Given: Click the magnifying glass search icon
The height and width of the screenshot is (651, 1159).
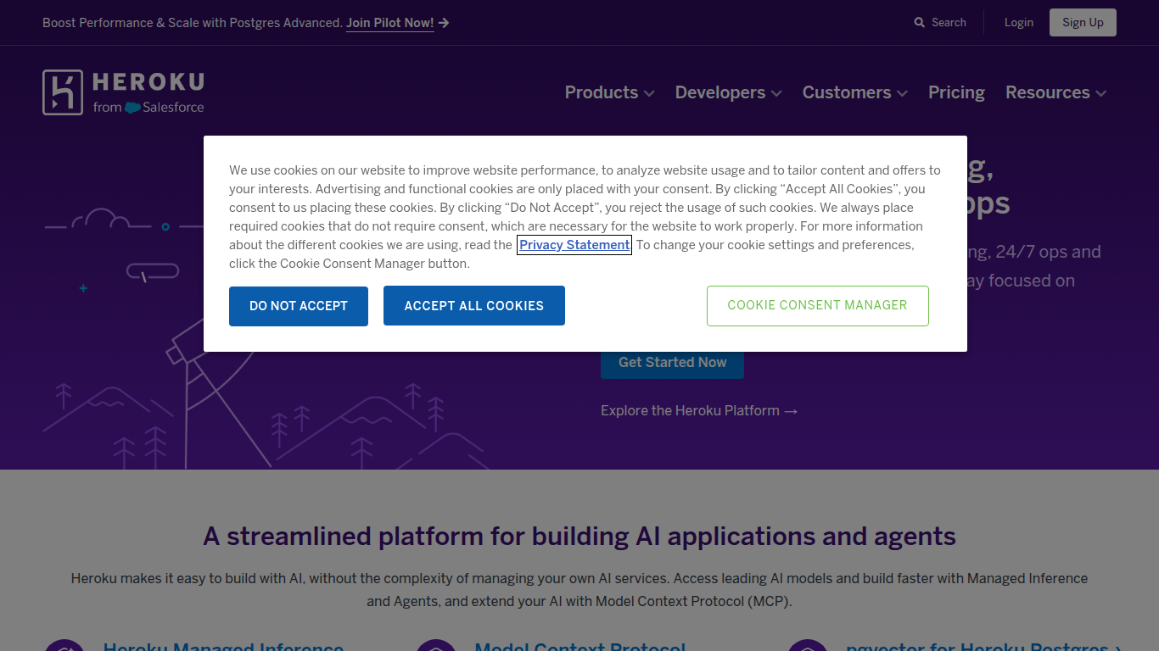Looking at the screenshot, I should (x=920, y=23).
